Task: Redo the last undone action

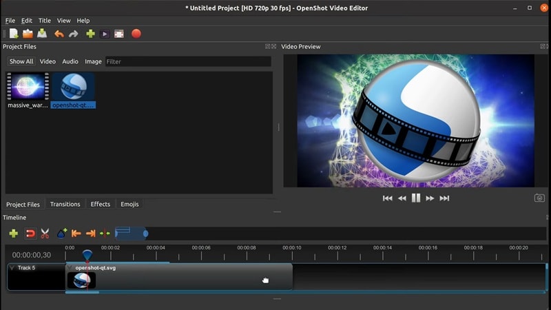Action: tap(74, 34)
